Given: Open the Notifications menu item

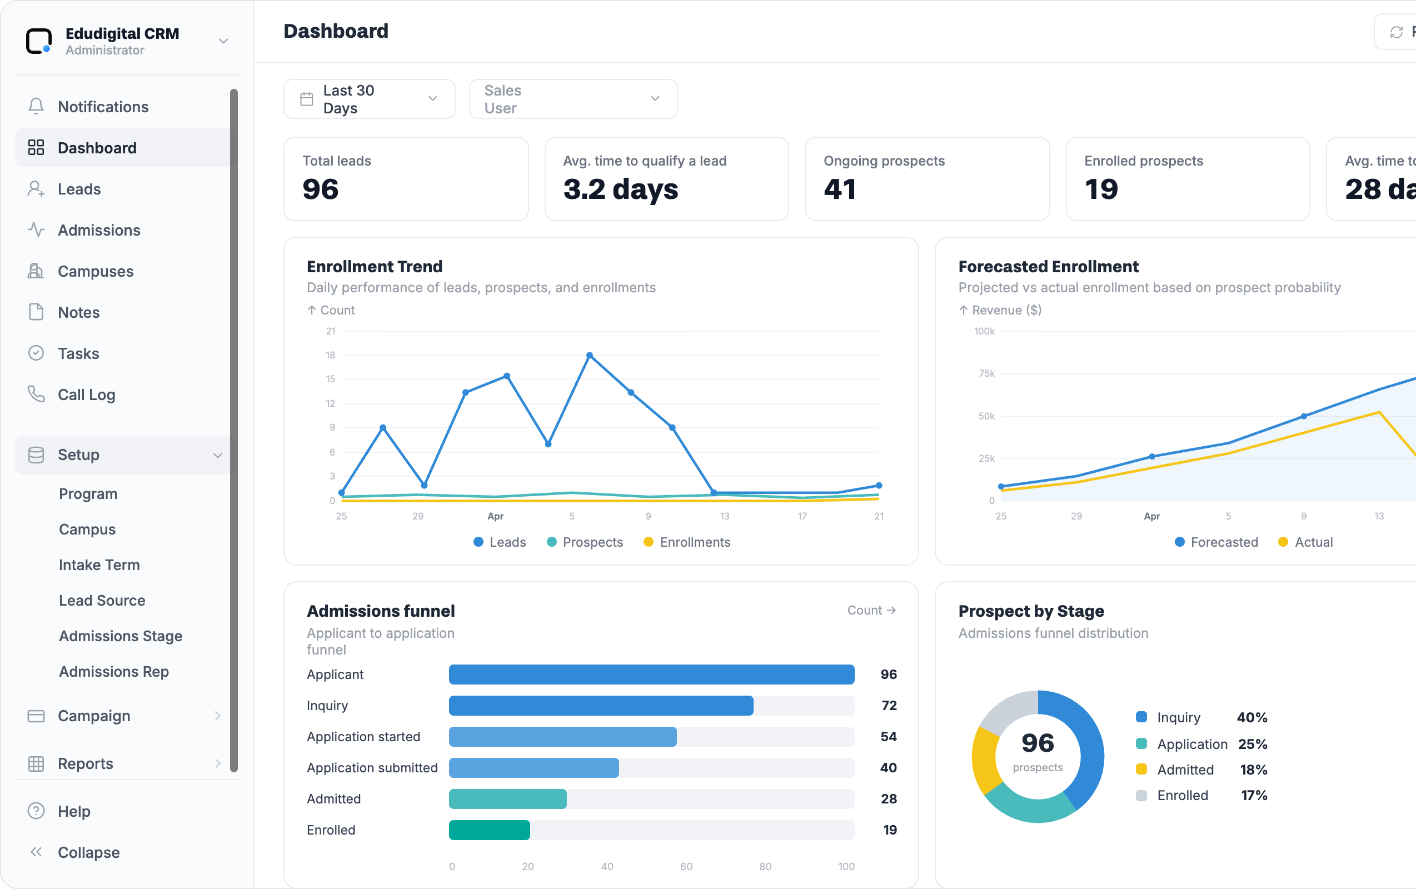Looking at the screenshot, I should click(x=122, y=107).
